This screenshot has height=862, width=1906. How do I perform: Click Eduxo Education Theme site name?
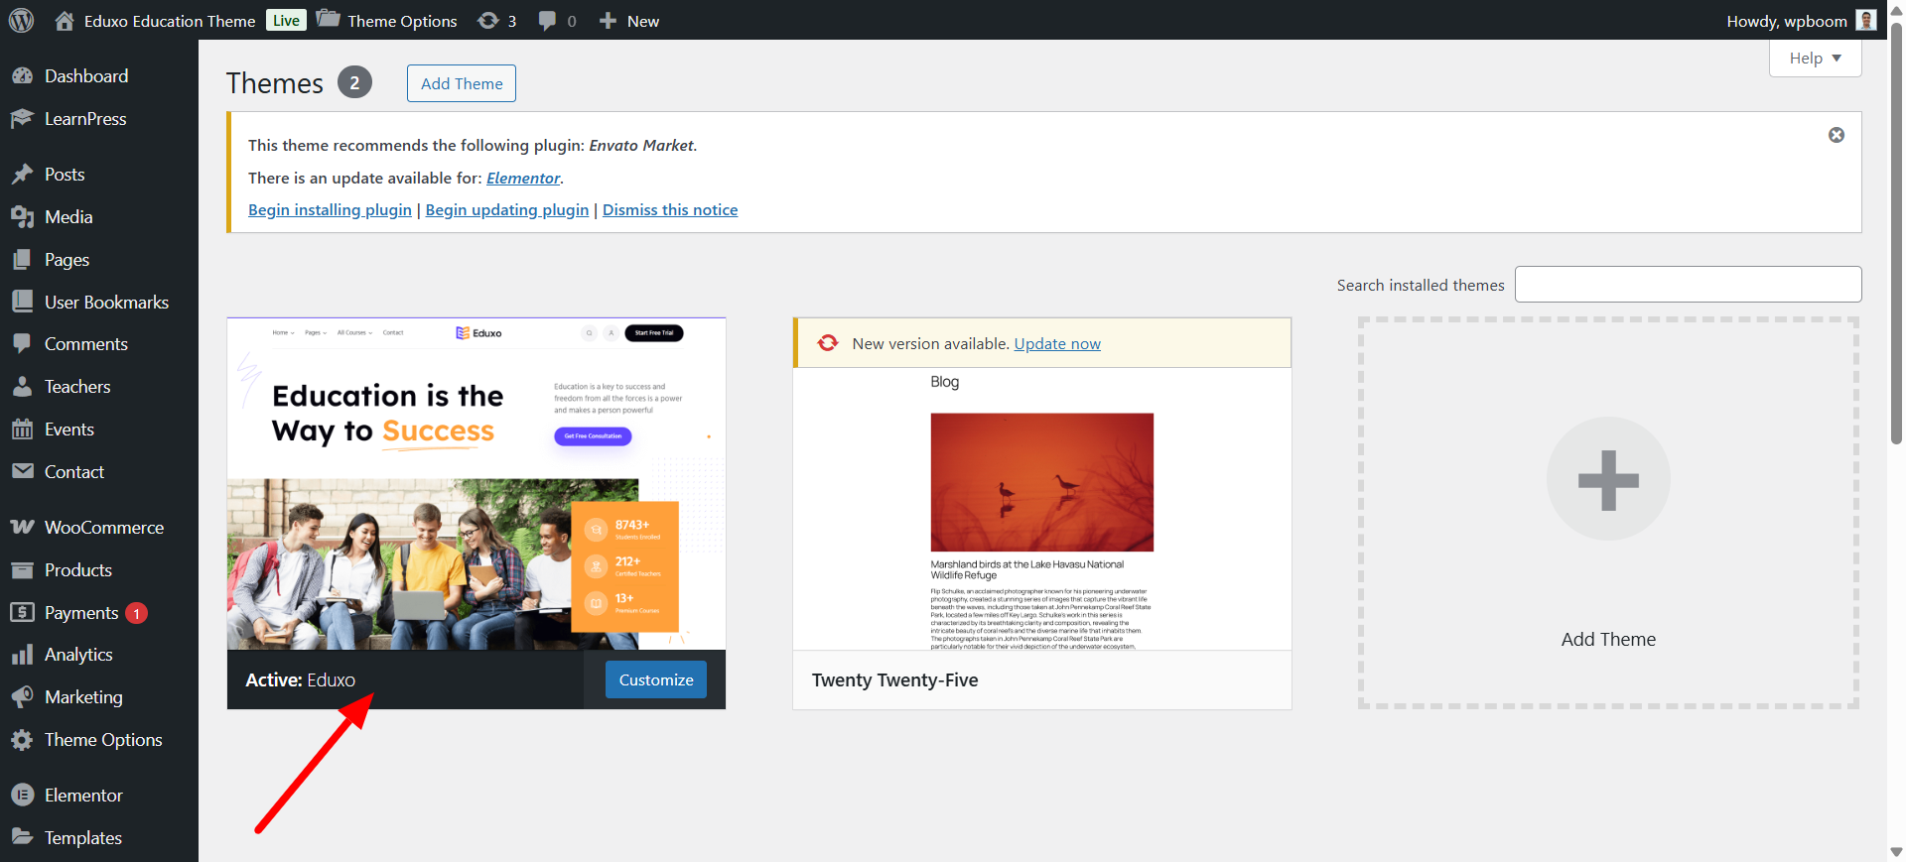coord(170,21)
